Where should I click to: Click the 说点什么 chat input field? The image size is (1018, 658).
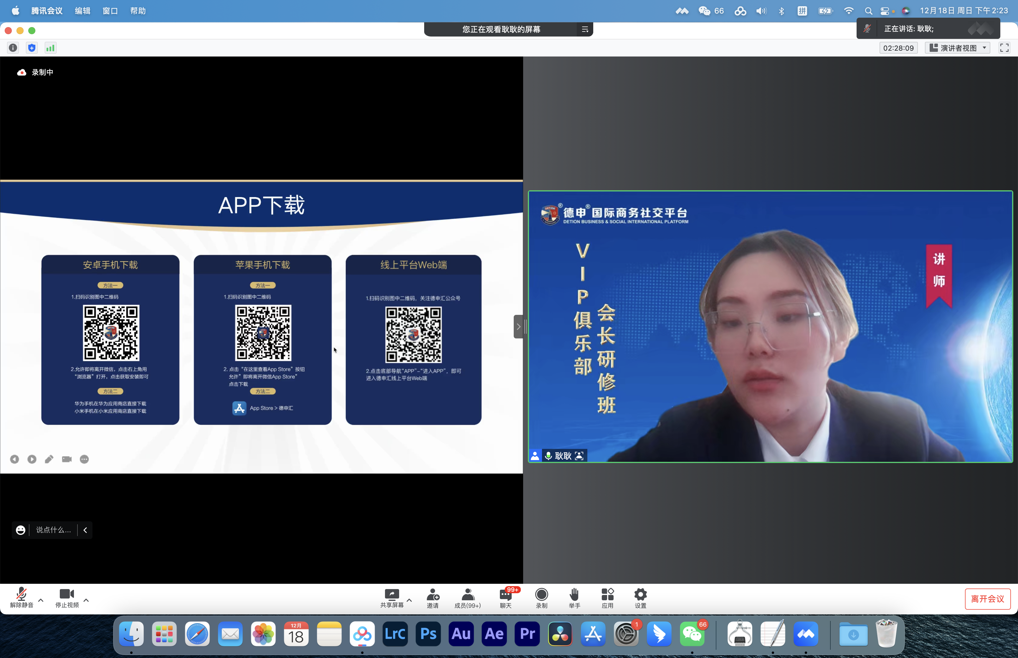coord(53,530)
